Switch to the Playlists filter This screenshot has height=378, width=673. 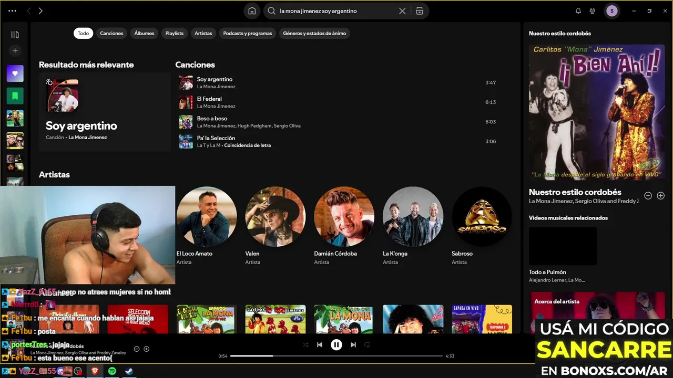coord(175,33)
